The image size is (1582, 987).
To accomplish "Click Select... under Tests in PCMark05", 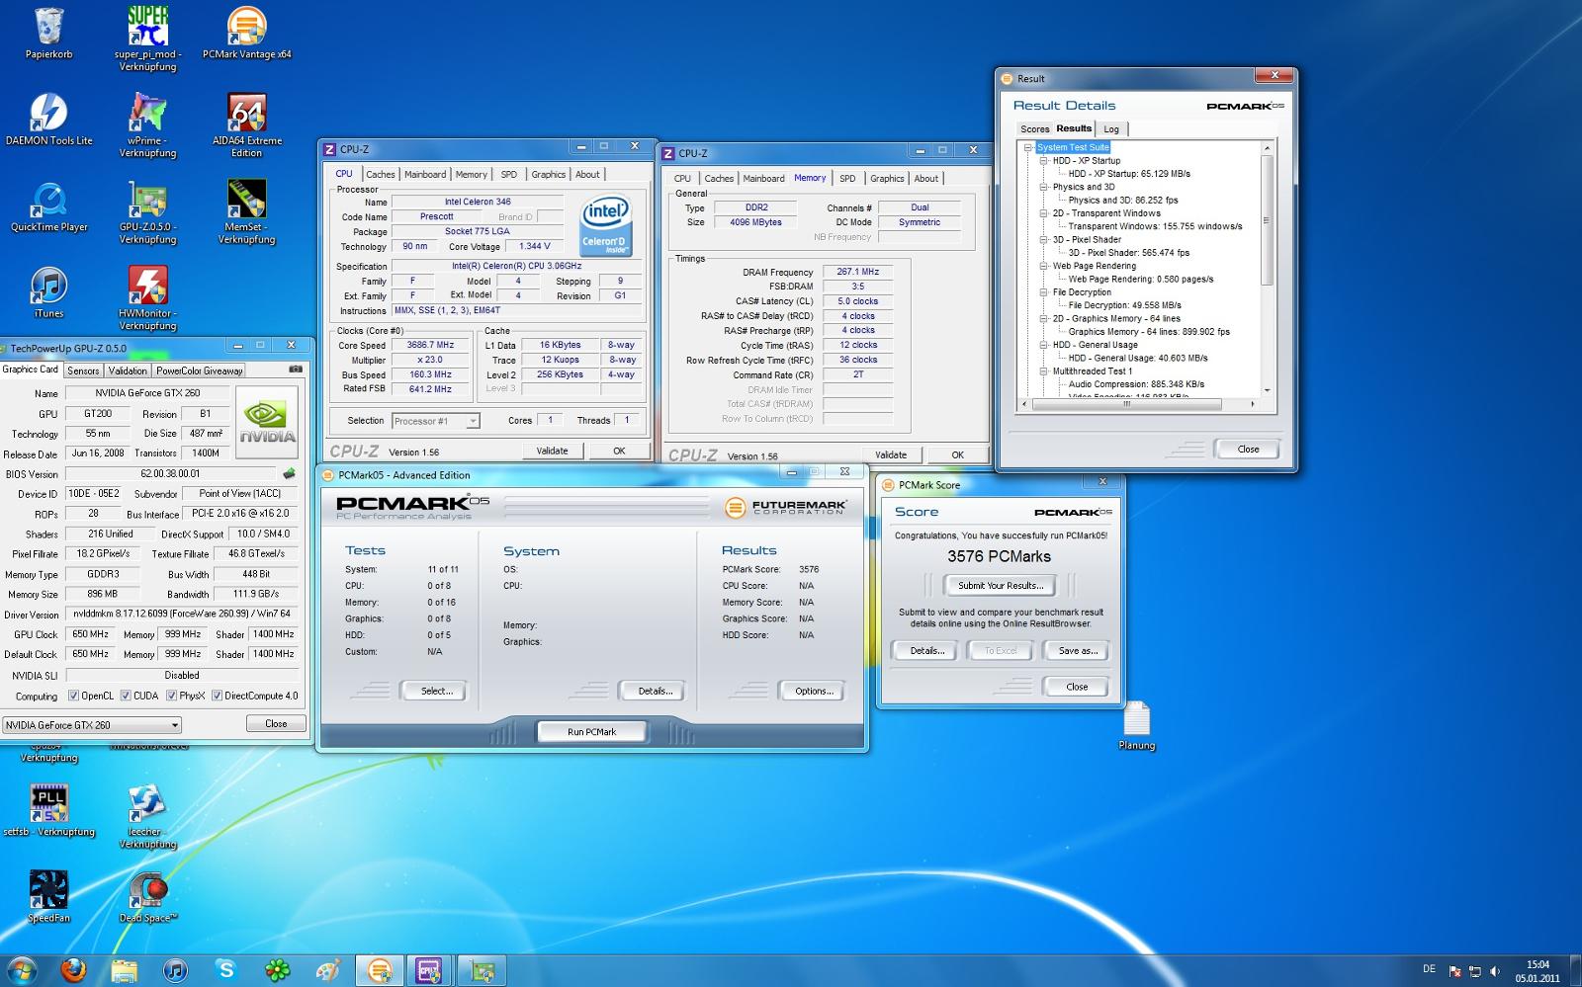I will coord(436,691).
